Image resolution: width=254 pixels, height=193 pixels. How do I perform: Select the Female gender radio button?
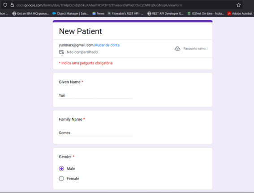point(61,178)
